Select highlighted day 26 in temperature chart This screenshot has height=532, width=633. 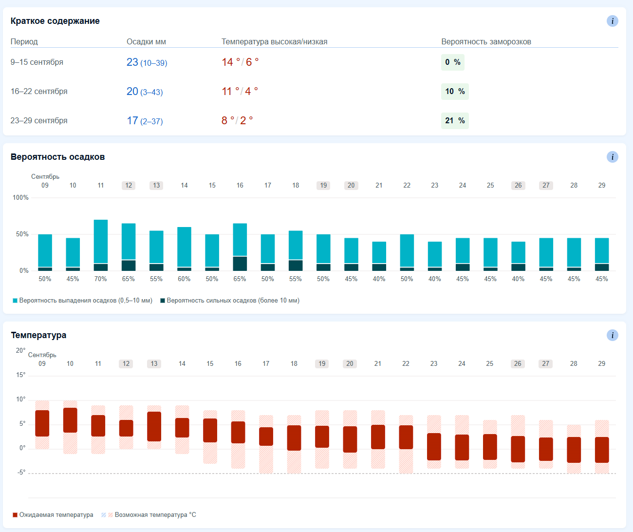point(518,364)
